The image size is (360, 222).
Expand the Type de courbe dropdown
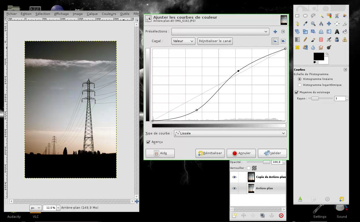coord(230,133)
